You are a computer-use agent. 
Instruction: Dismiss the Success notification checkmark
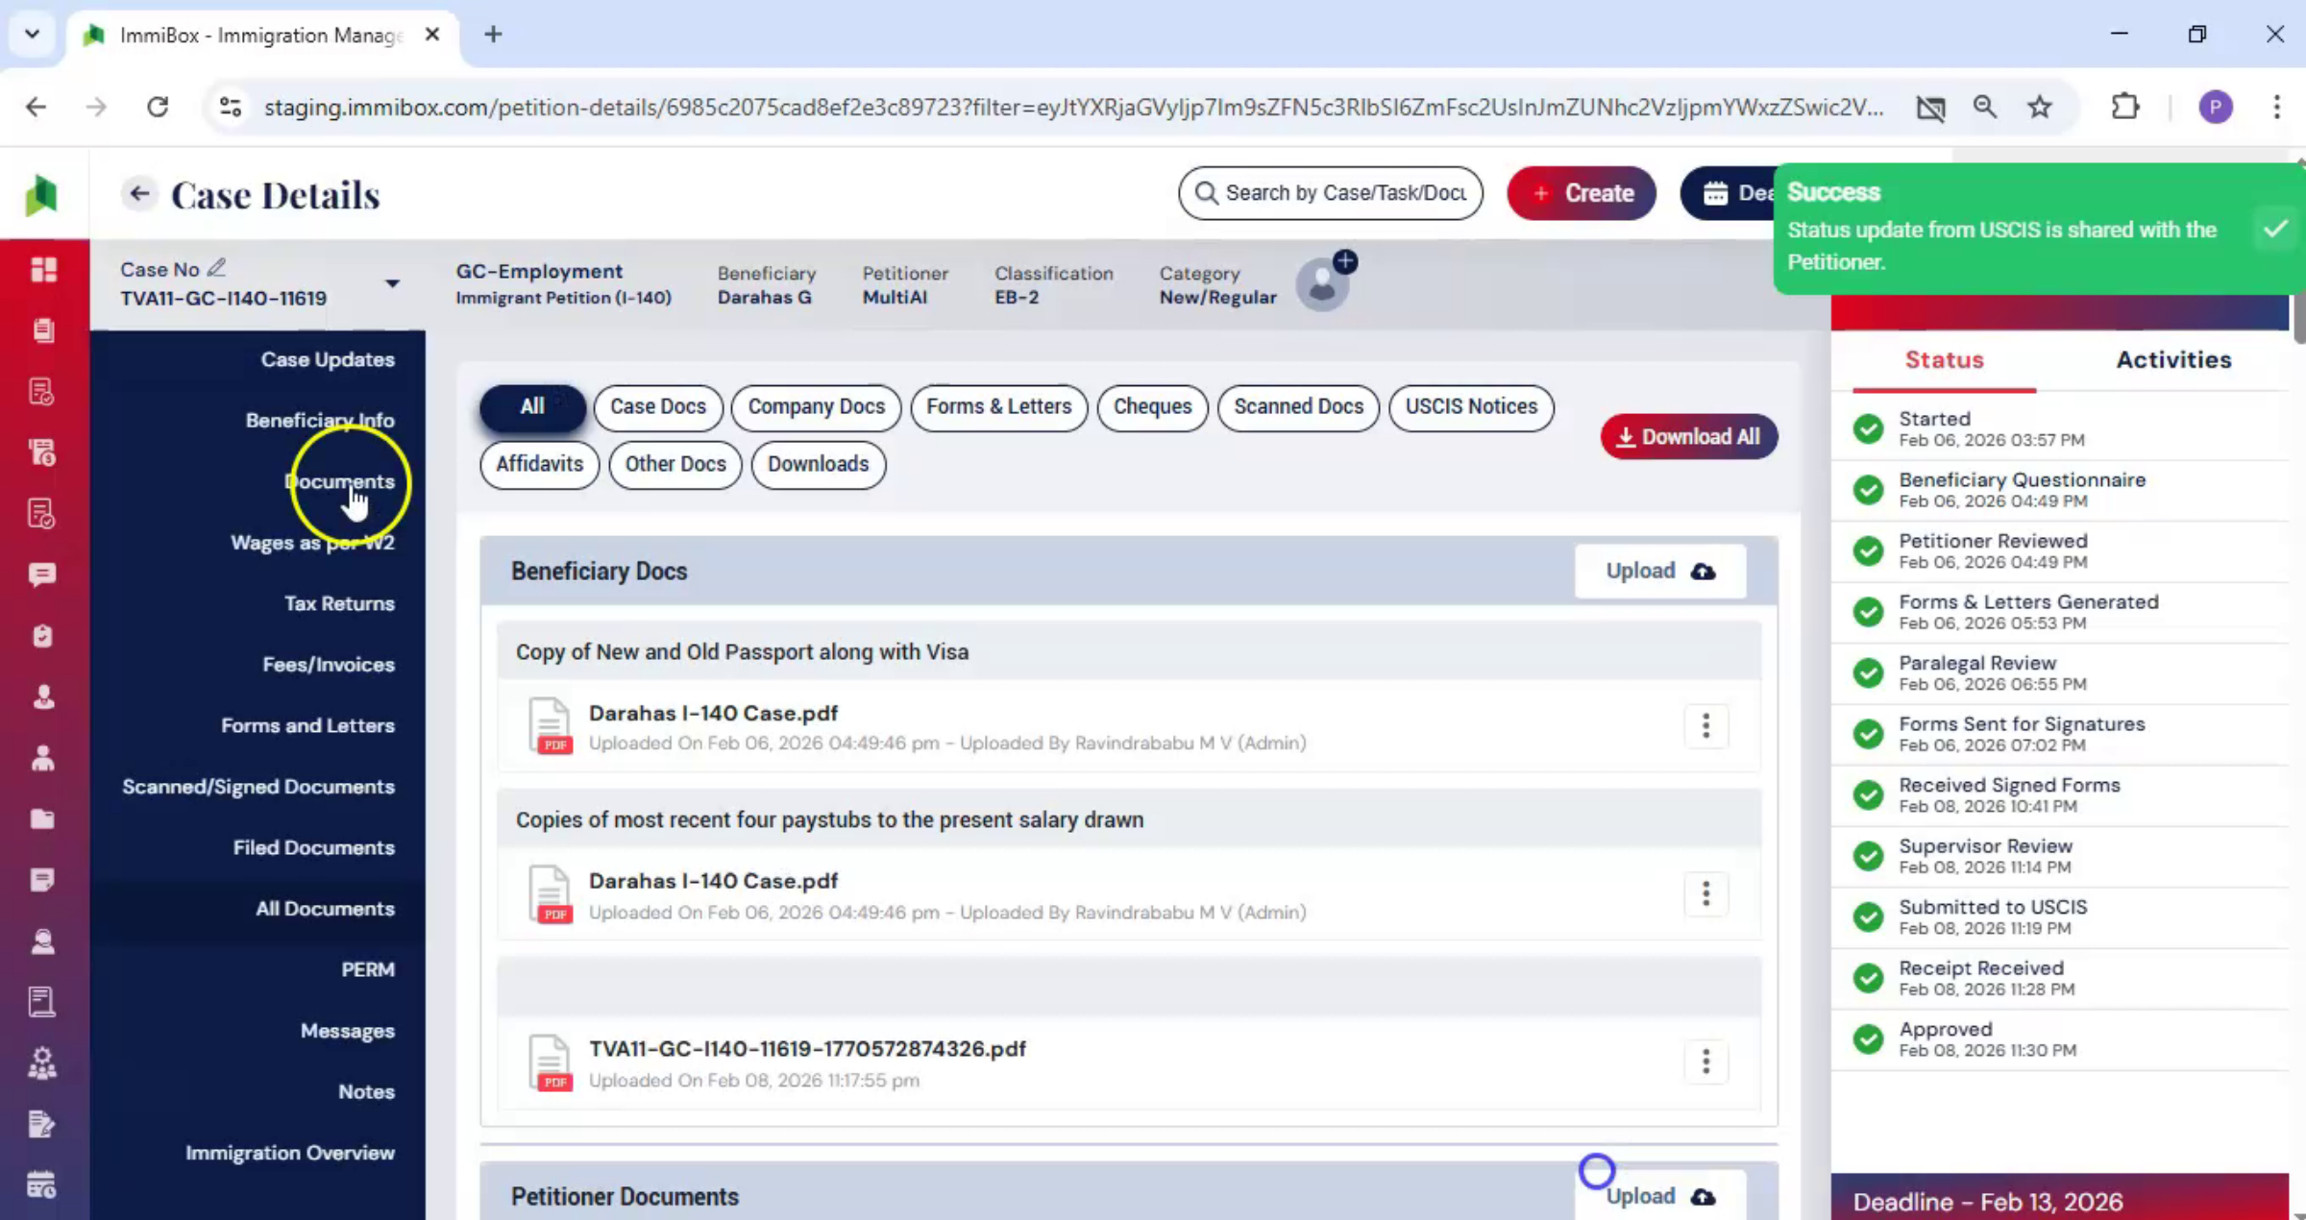pyautogui.click(x=2275, y=229)
